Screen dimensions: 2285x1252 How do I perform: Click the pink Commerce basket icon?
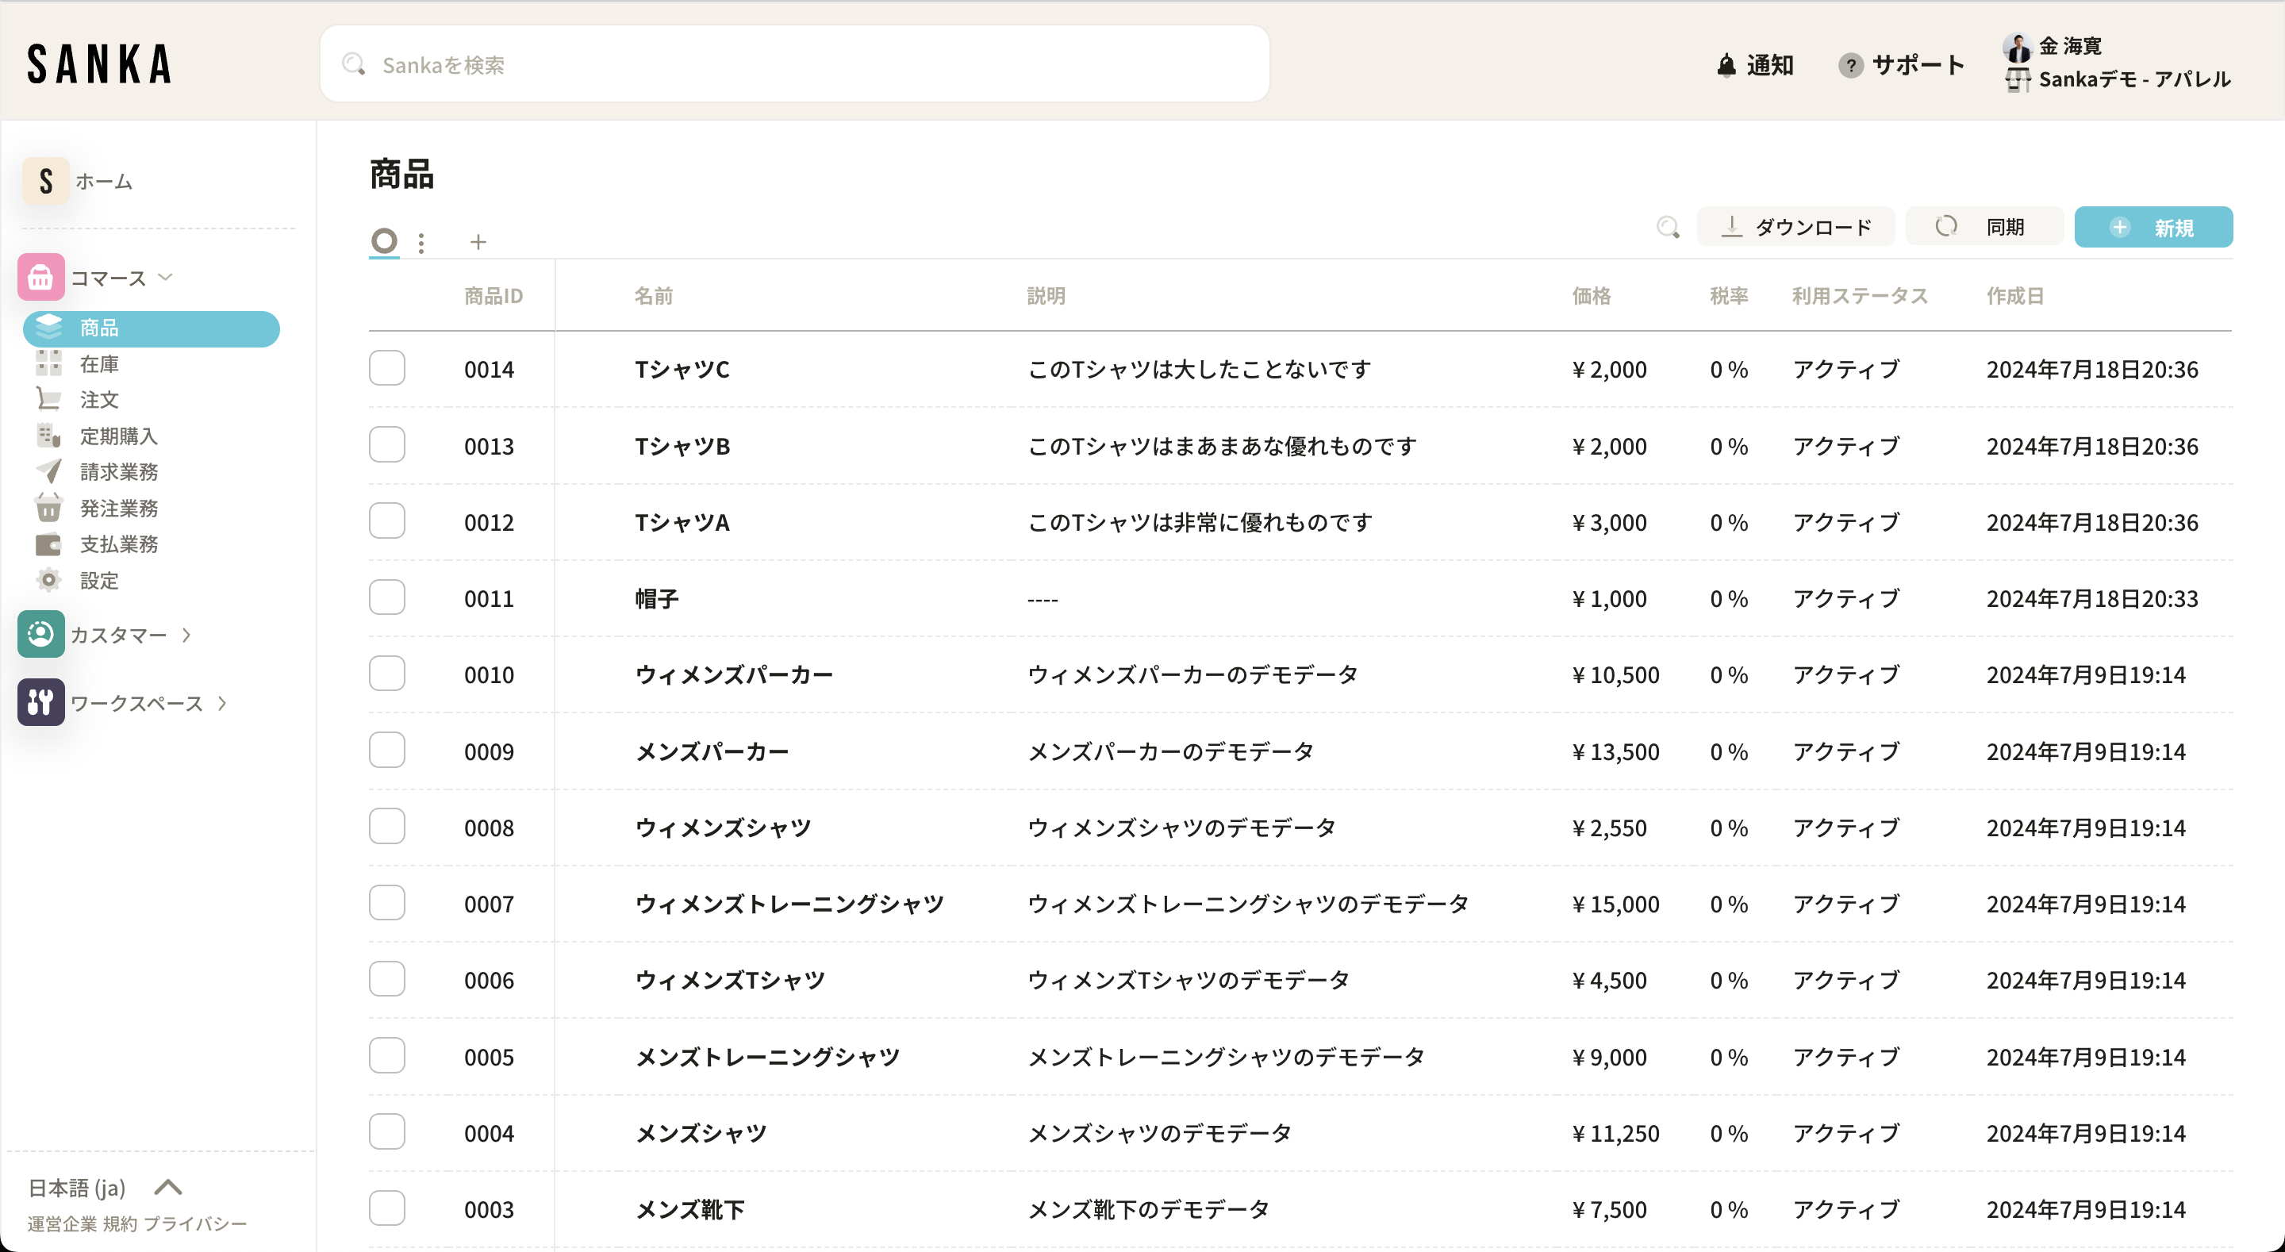(40, 278)
